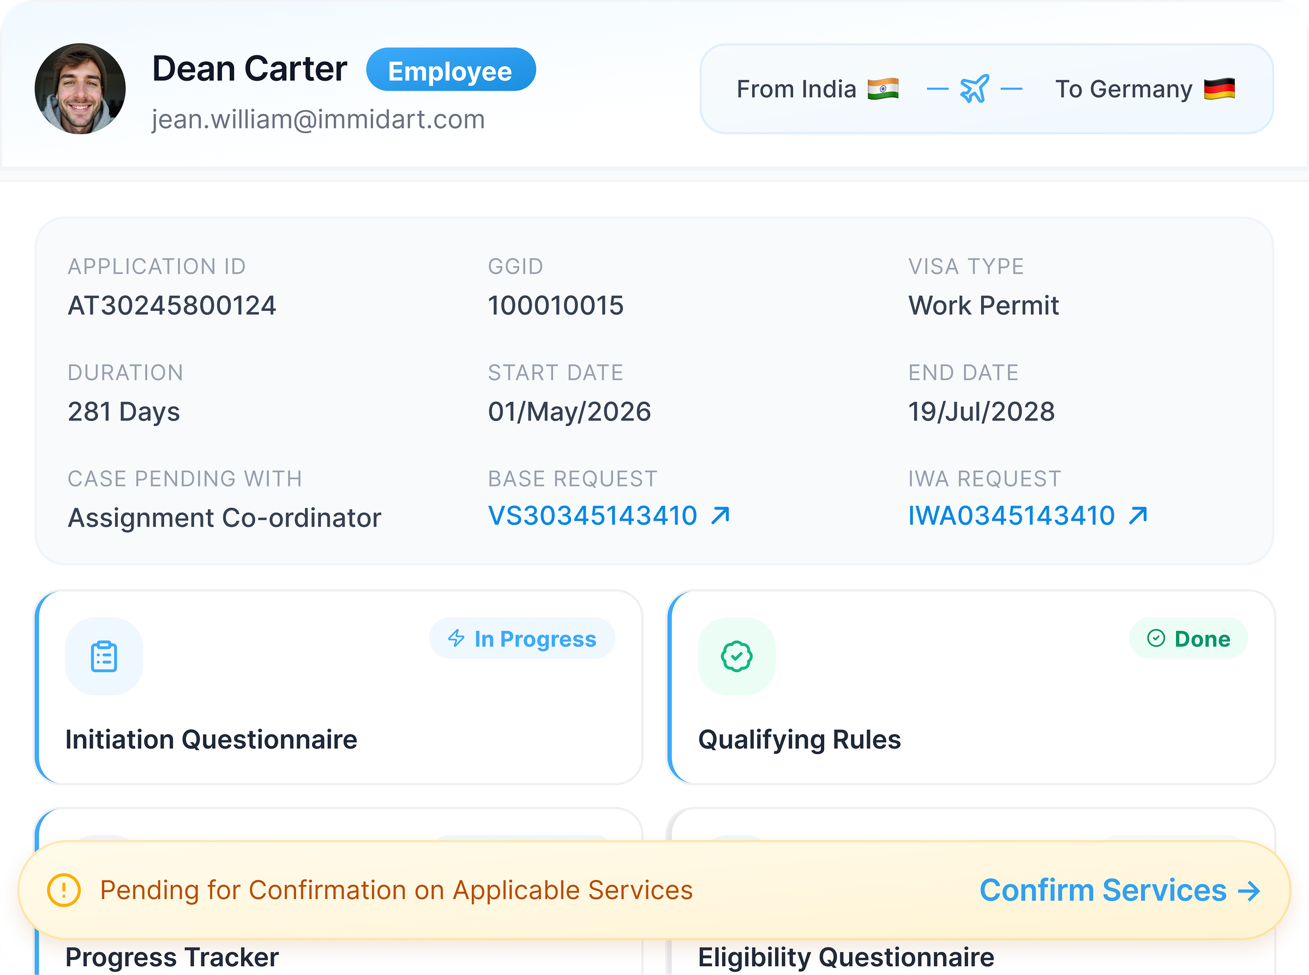
Task: Click From India label
Action: (797, 89)
